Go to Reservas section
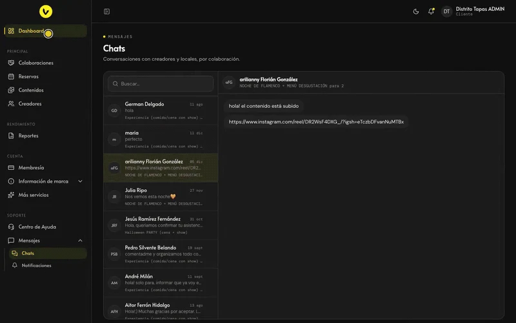 (28, 76)
